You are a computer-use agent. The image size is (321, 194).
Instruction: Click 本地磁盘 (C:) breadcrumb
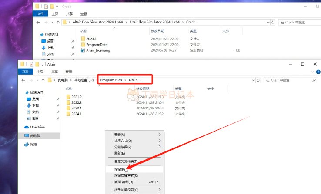(x=84, y=80)
